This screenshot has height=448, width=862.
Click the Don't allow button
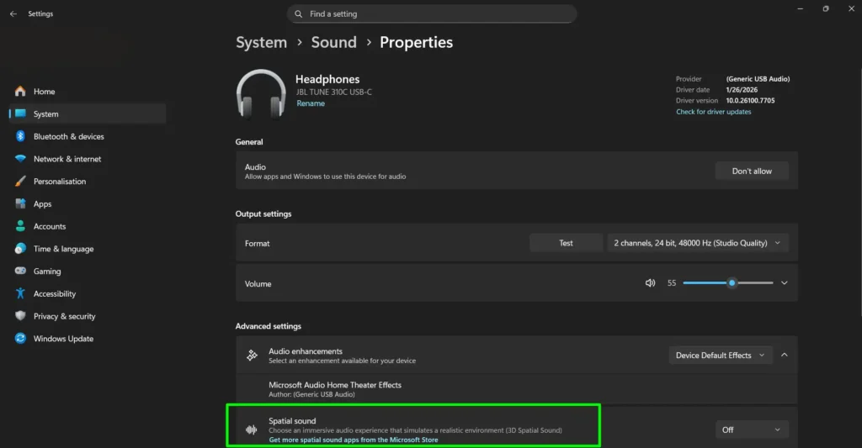(752, 171)
